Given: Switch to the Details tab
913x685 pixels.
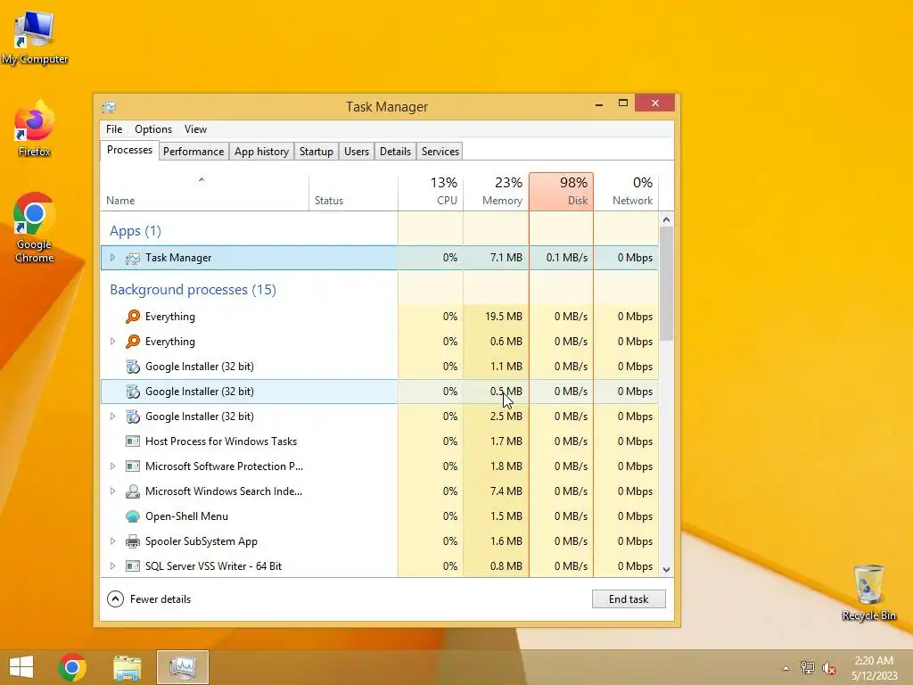Looking at the screenshot, I should point(395,152).
